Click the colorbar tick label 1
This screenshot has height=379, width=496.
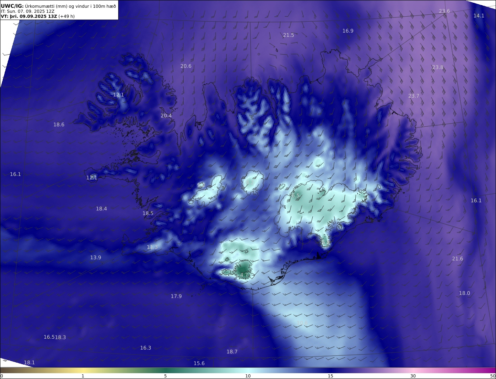point(83,376)
